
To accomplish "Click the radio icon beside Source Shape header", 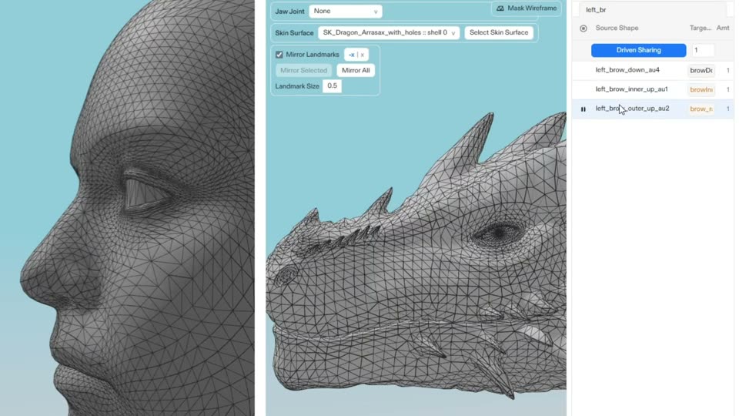I will point(584,29).
